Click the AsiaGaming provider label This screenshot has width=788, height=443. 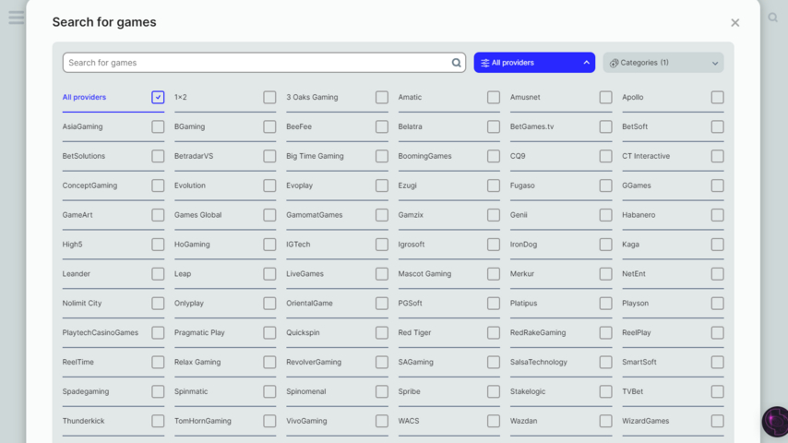click(x=82, y=126)
